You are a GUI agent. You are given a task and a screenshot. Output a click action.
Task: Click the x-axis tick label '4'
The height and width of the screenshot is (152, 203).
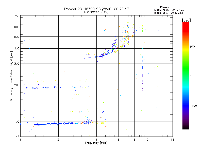pos(96,140)
